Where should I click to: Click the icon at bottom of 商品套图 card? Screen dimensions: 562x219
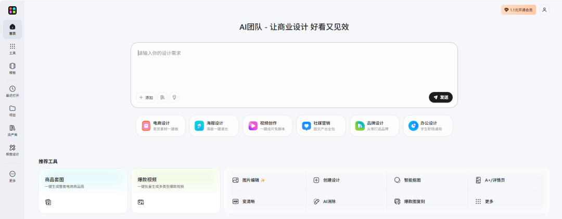pos(48,202)
